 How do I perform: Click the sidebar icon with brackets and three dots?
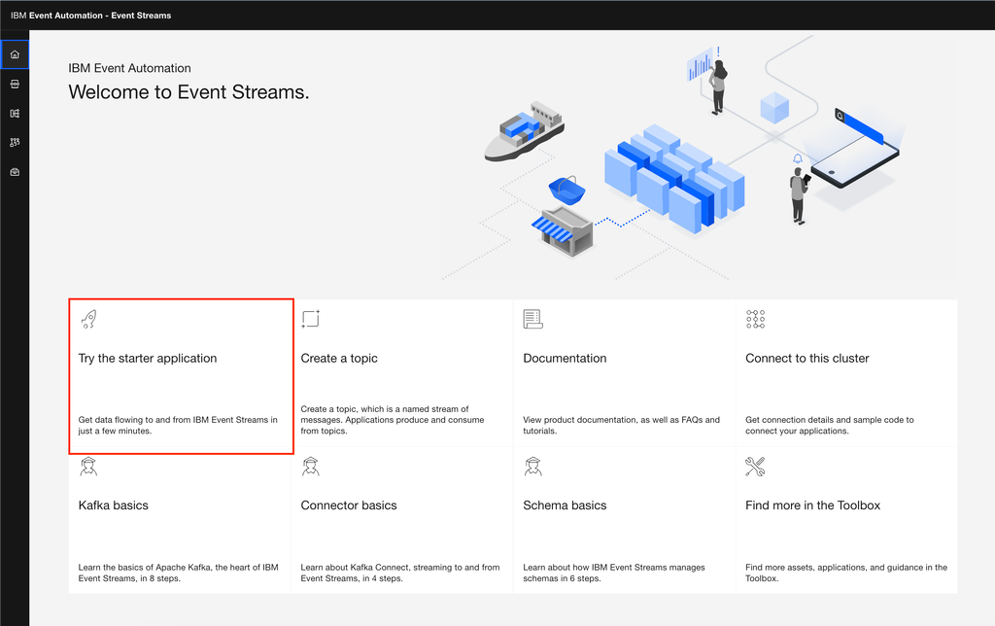click(15, 84)
